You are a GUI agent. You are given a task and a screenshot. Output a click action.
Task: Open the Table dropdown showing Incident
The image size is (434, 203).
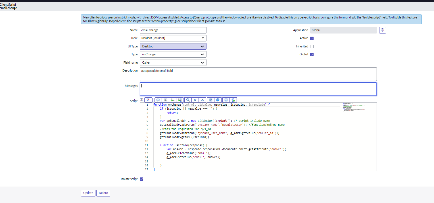point(173,38)
